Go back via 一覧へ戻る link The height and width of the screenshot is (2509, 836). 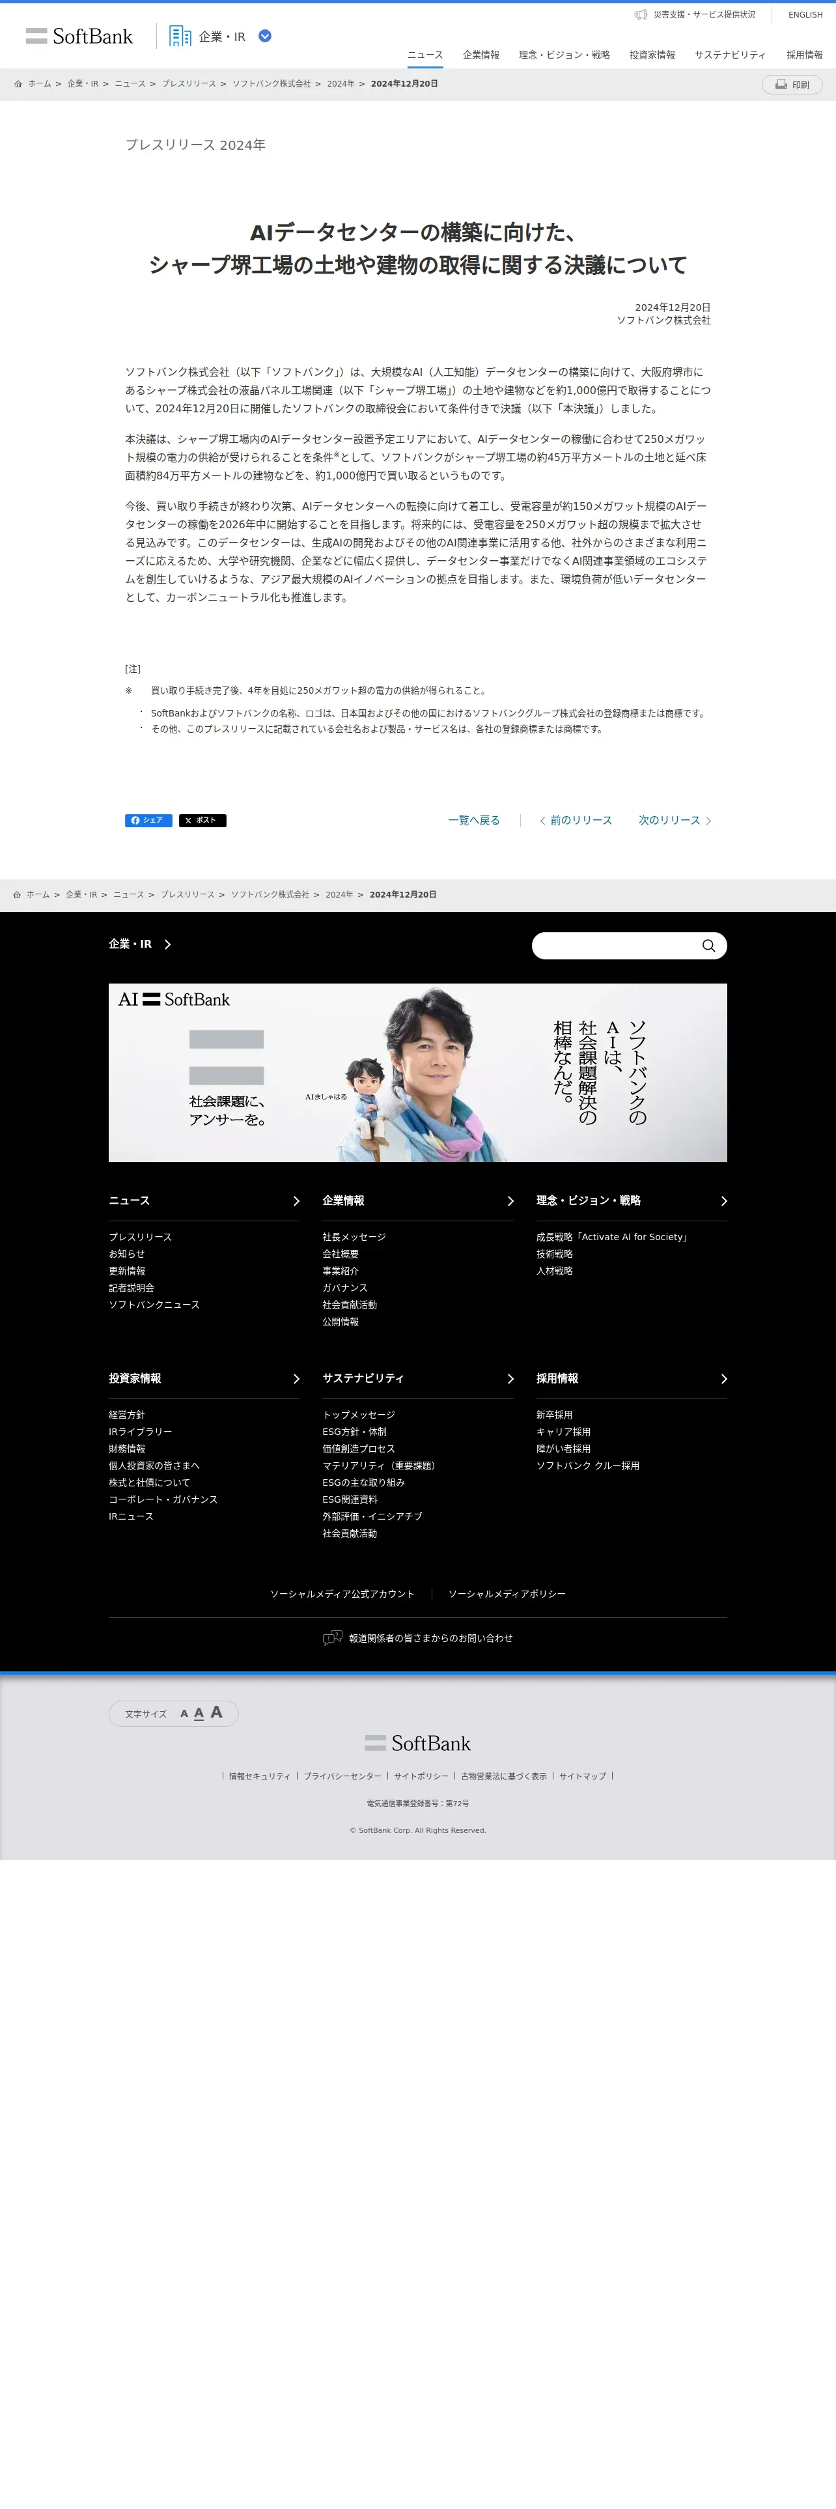[474, 820]
